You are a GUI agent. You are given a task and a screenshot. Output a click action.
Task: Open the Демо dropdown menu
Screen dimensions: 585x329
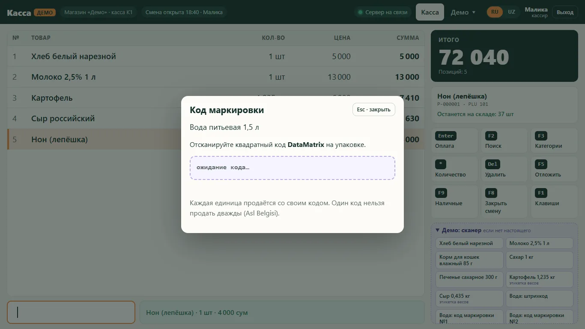(x=463, y=12)
